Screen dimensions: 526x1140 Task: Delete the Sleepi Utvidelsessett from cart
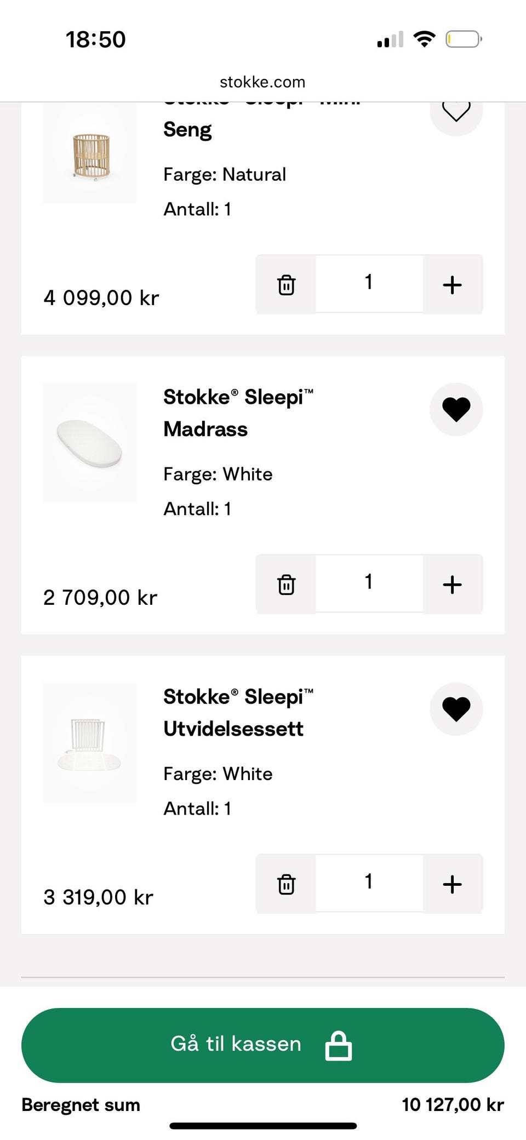286,884
